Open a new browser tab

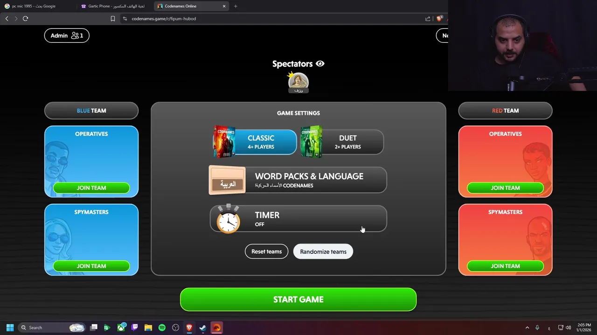click(236, 6)
